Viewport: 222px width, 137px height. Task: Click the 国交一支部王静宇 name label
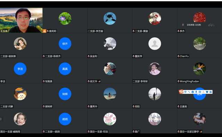[x=189, y=132]
